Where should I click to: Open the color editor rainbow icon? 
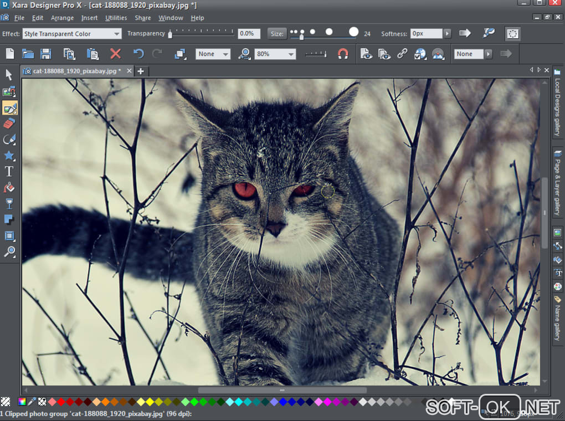click(x=22, y=402)
